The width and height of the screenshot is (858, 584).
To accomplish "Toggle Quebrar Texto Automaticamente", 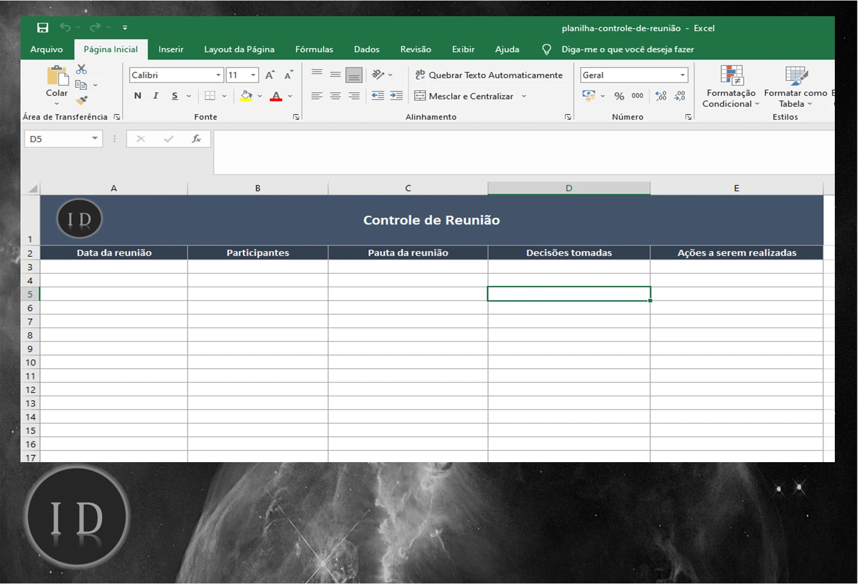I will pos(489,75).
